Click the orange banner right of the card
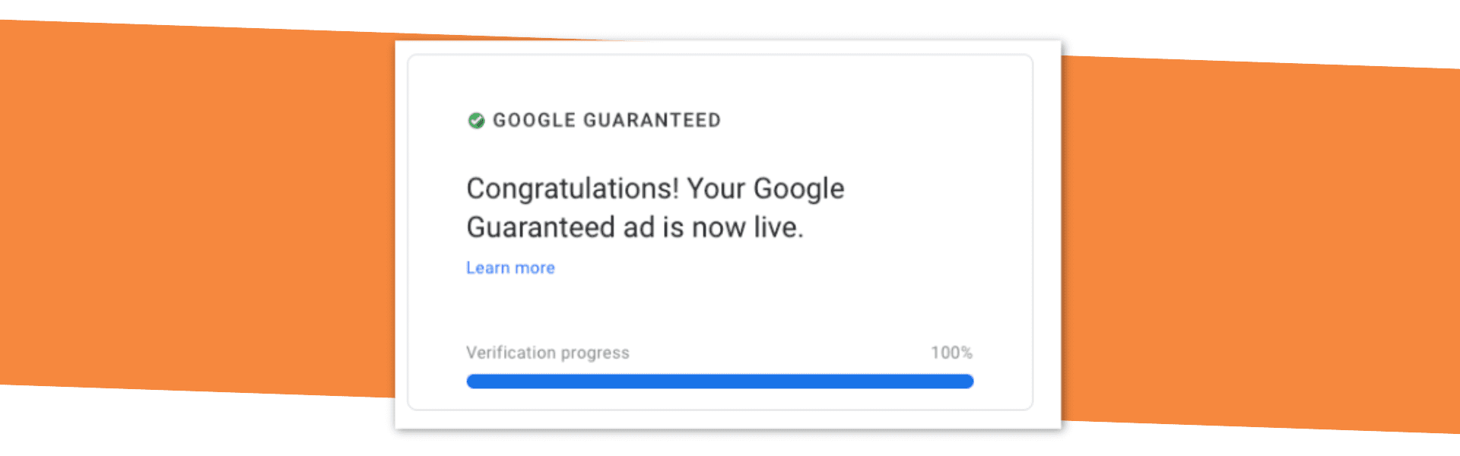This screenshot has width=1460, height=456. pos(1255,243)
